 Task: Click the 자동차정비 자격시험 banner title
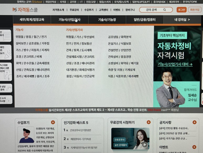(174, 51)
